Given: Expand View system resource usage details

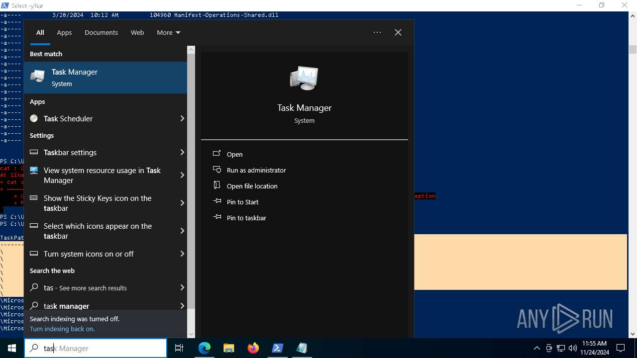Looking at the screenshot, I should pos(182,175).
